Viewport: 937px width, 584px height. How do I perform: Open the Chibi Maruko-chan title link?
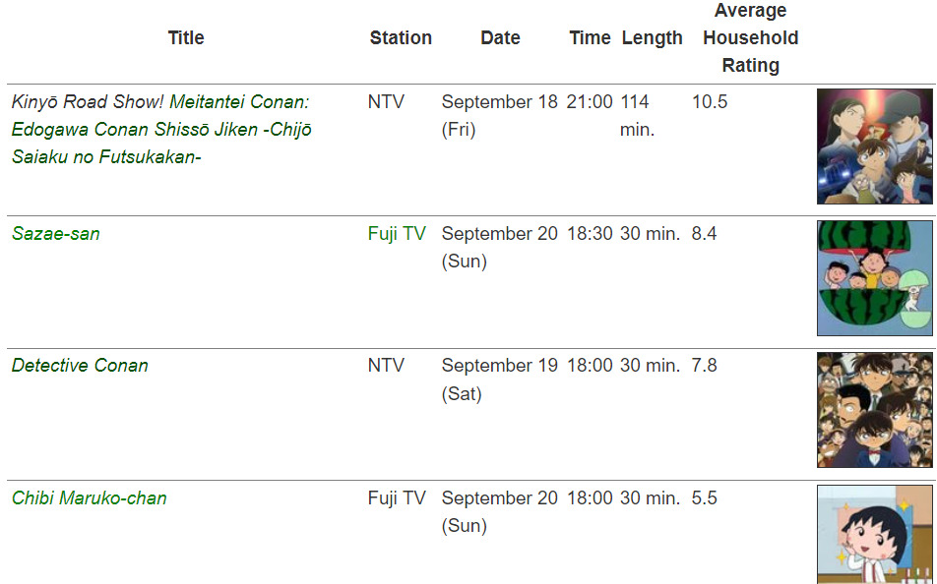(x=90, y=498)
